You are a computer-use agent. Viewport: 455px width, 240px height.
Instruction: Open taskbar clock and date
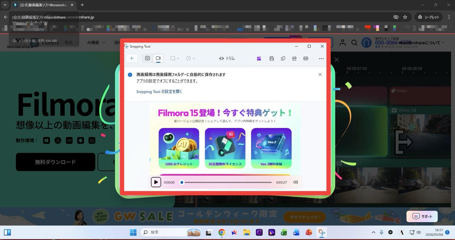pos(434,232)
